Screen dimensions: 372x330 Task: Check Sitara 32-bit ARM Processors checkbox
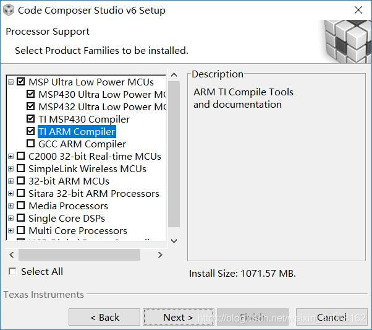(20, 193)
